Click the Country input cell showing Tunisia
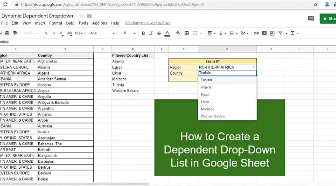This screenshot has width=336, height=186. [x=227, y=73]
